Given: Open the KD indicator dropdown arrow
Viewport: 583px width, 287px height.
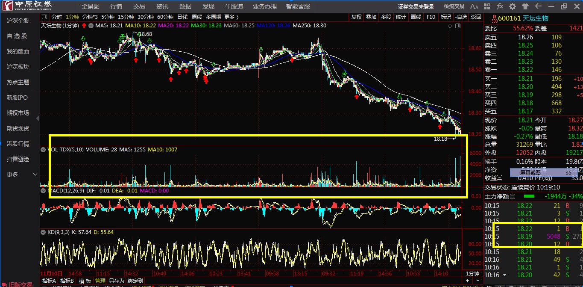Looking at the screenshot, I should pos(43,232).
